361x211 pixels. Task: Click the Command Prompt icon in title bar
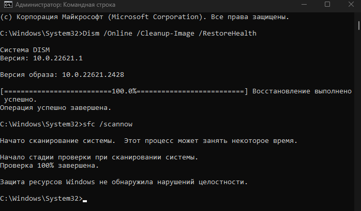click(8, 5)
